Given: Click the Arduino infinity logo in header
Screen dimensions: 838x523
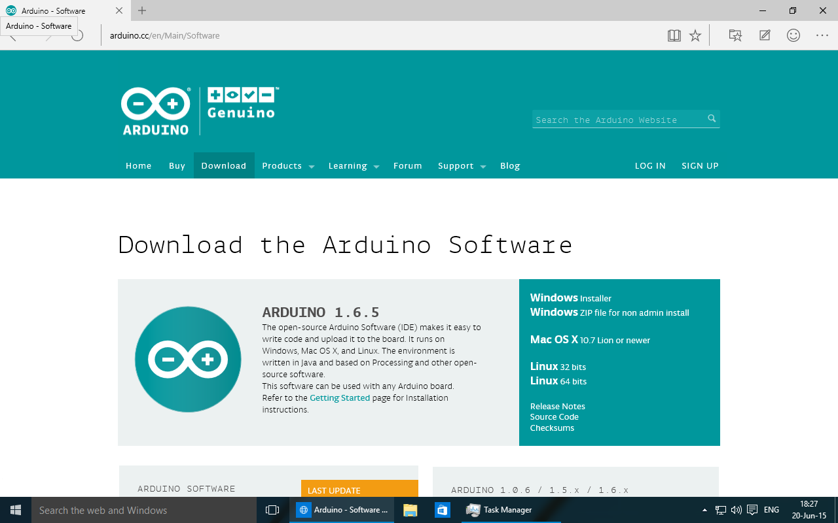Looking at the screenshot, I should tap(156, 110).
